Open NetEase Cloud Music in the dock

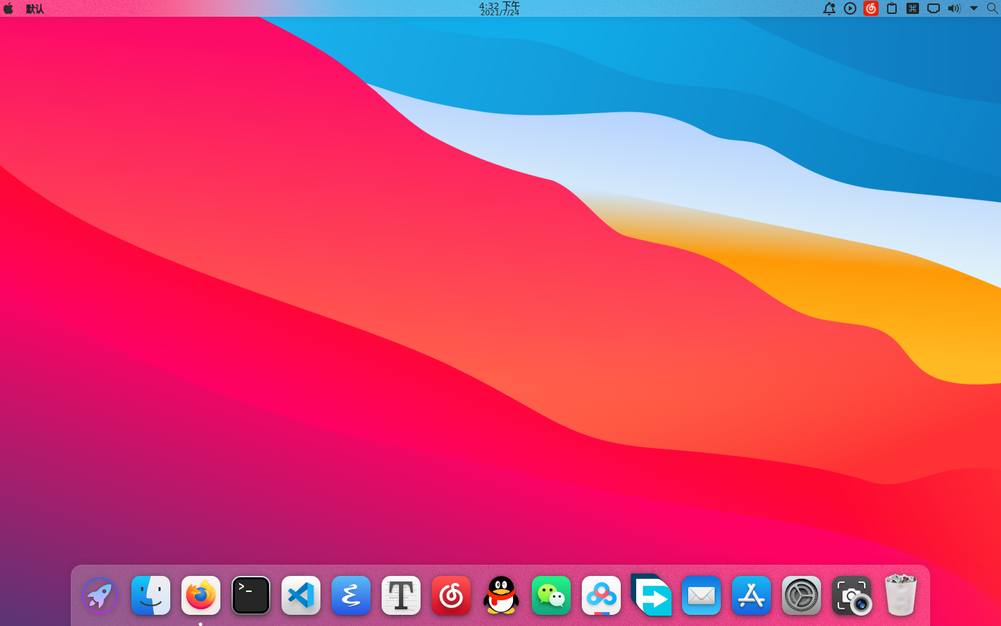pos(451,595)
